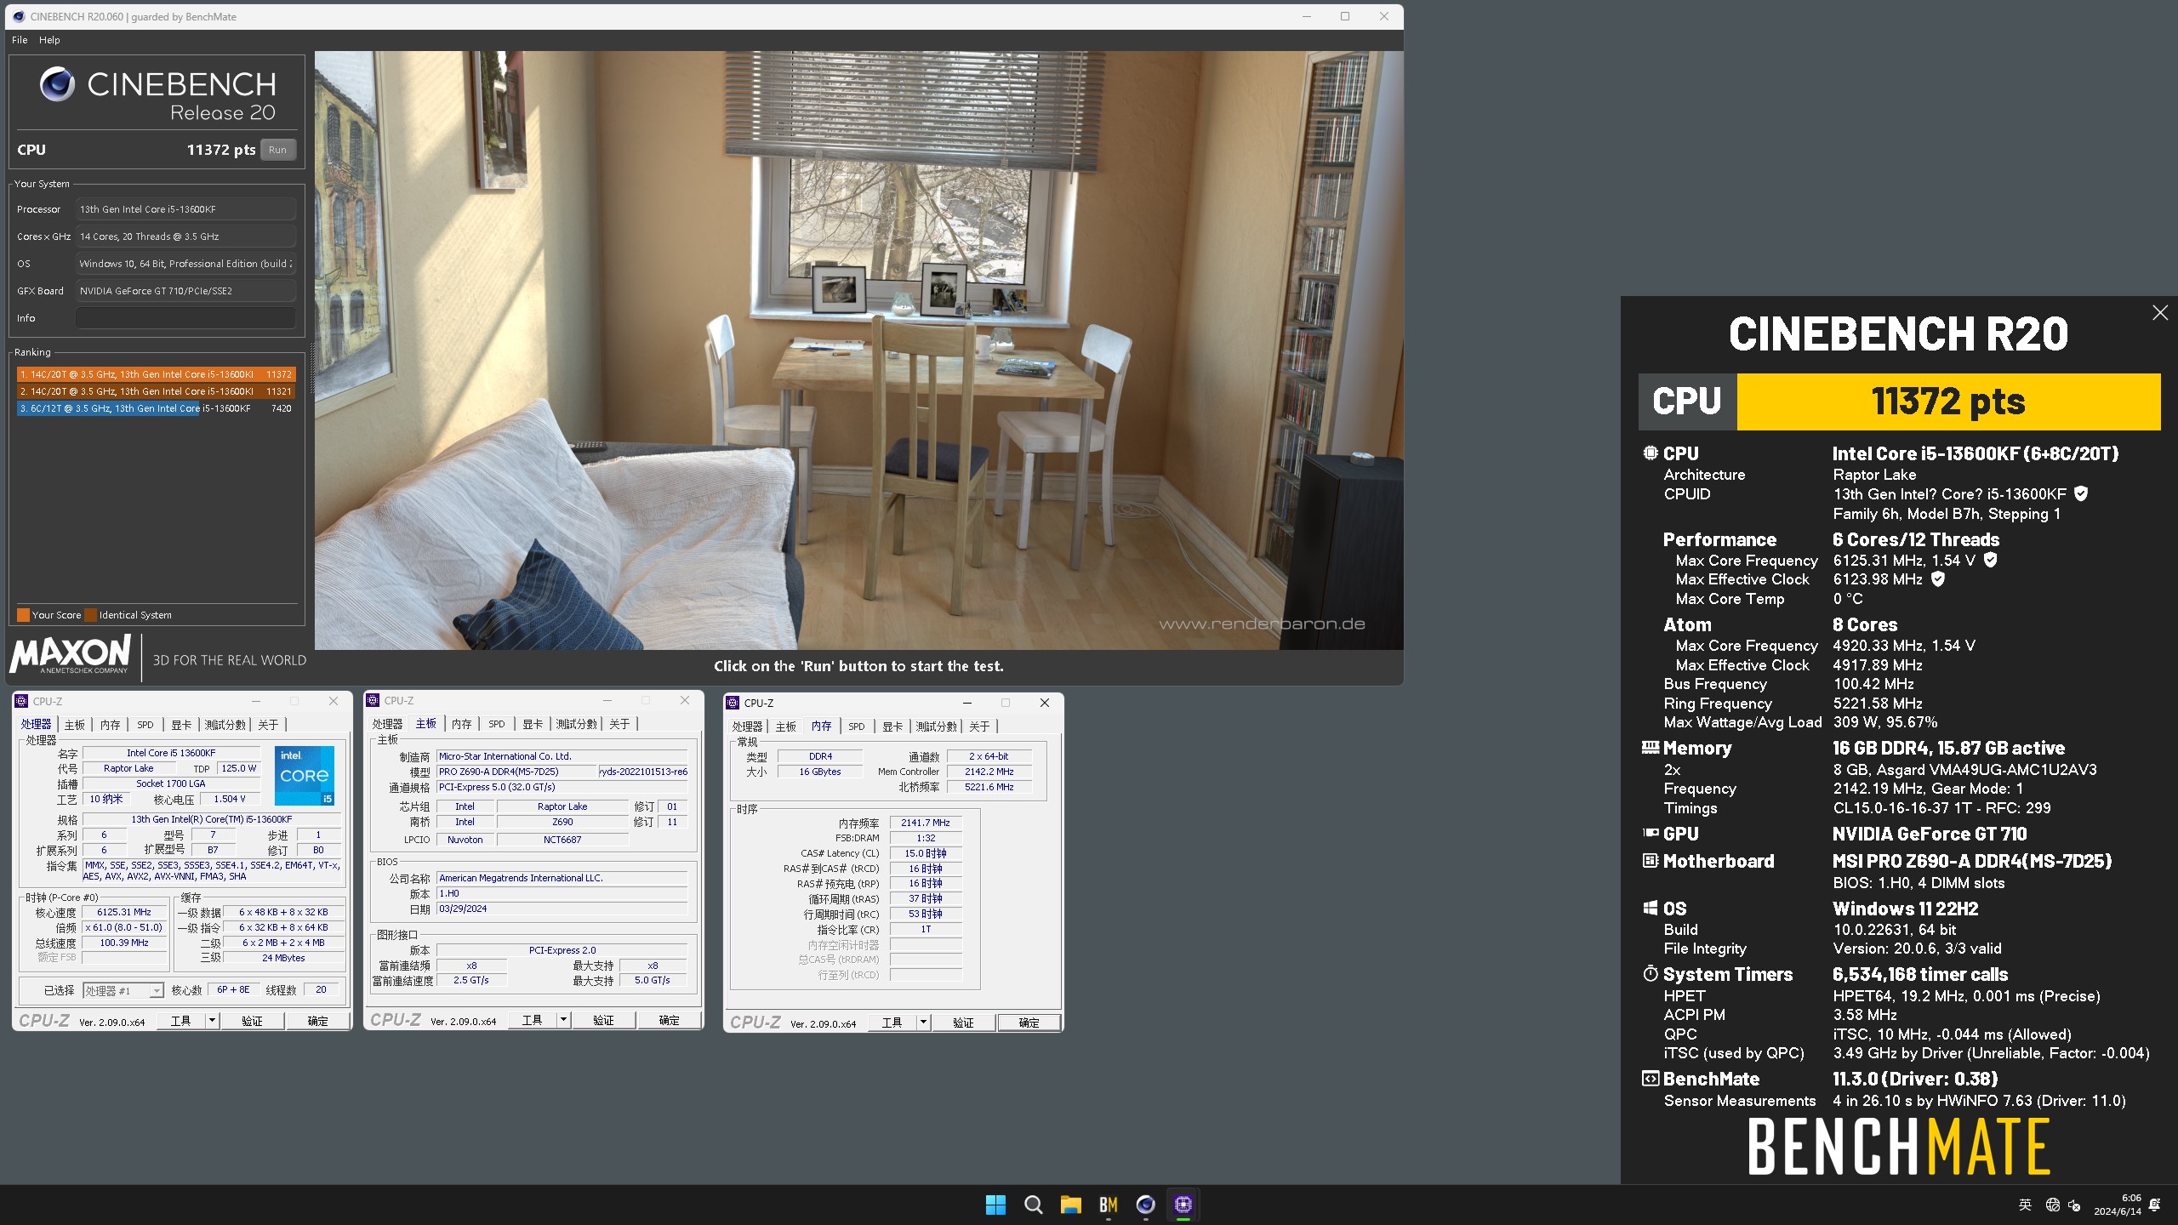
Task: Open the 主板 tab in the 处理器 CPU-Z window
Action: 75,725
